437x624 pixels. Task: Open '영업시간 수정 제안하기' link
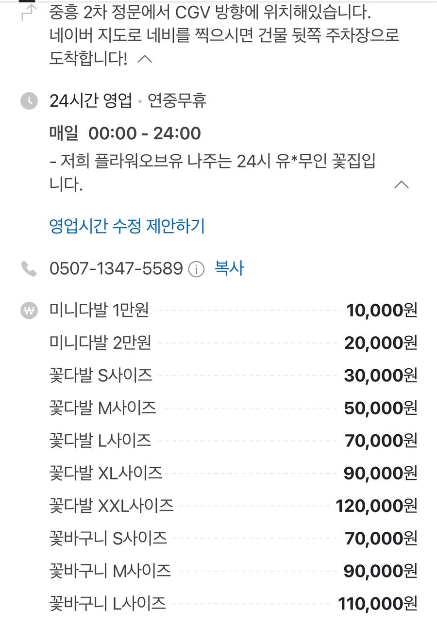[x=127, y=226]
